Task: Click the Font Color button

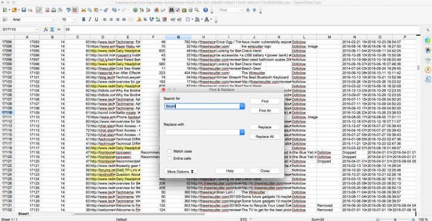Action: [x=207, y=20]
